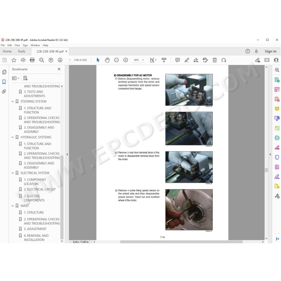Go to next page arrow icon

pyautogui.click(x=60, y=60)
